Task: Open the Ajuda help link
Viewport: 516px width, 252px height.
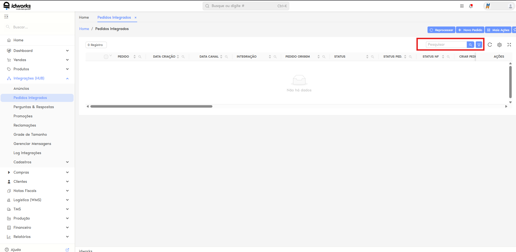Action: point(16,250)
